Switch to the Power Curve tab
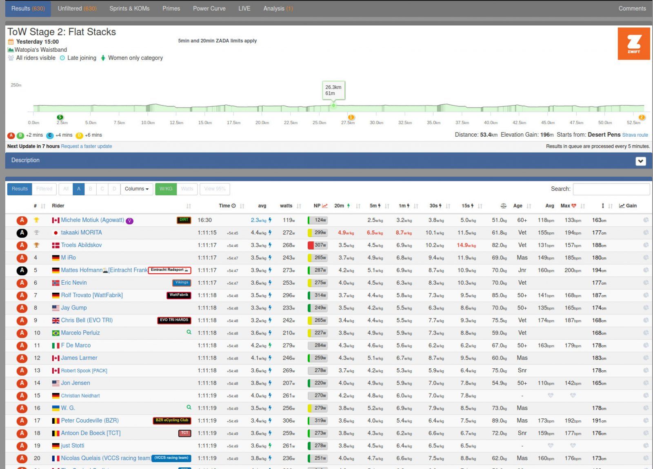Image resolution: width=653 pixels, height=469 pixels. (209, 9)
